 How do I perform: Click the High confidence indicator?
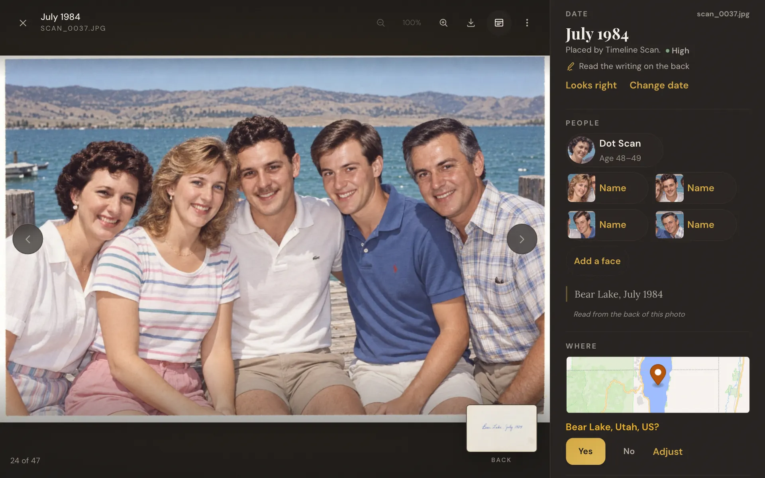[x=677, y=51]
